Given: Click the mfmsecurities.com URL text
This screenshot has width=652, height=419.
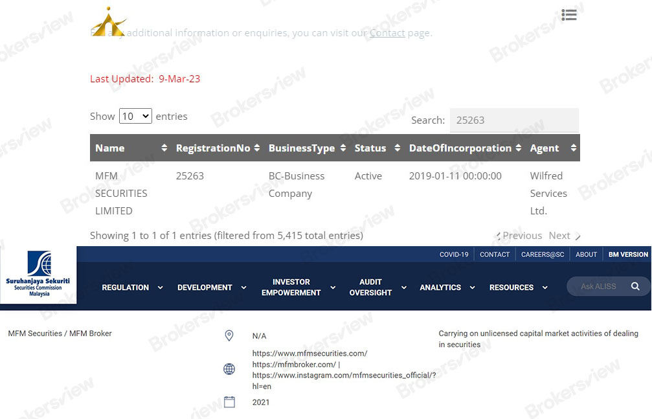Looking at the screenshot, I should coord(309,353).
